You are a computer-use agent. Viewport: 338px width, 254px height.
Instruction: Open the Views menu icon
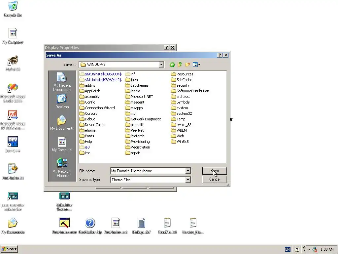click(x=196, y=64)
